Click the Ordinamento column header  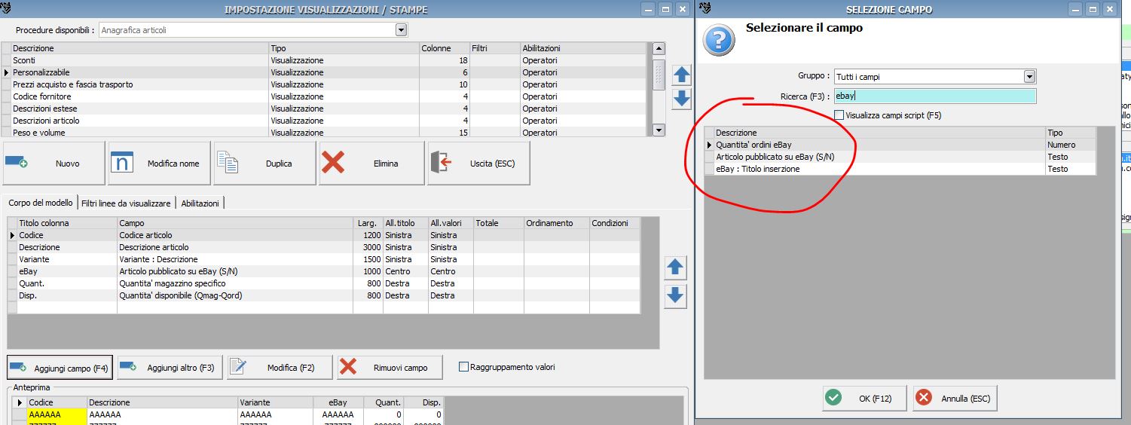556,223
